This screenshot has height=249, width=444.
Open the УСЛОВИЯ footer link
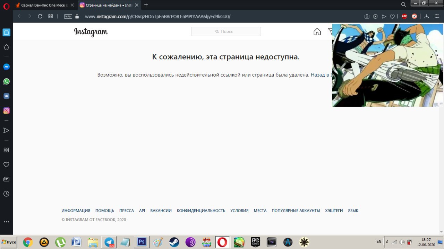click(239, 211)
